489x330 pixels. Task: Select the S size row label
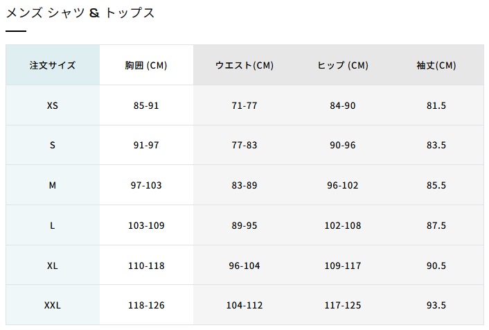click(53, 145)
